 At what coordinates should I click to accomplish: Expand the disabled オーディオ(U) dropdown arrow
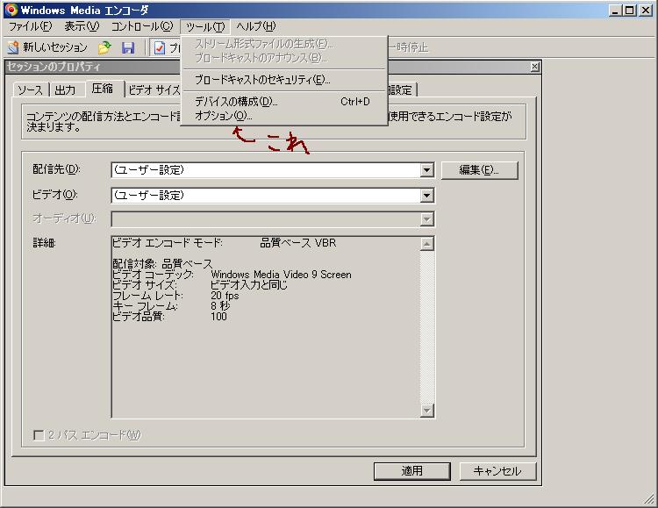[x=426, y=218]
